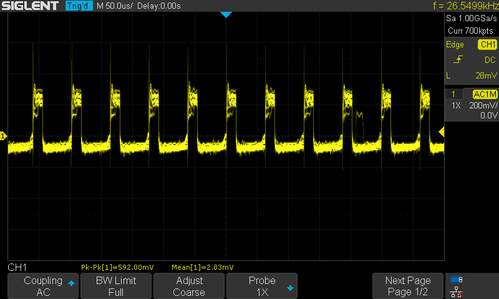
Task: Click the USB connection status icon
Action: [457, 280]
